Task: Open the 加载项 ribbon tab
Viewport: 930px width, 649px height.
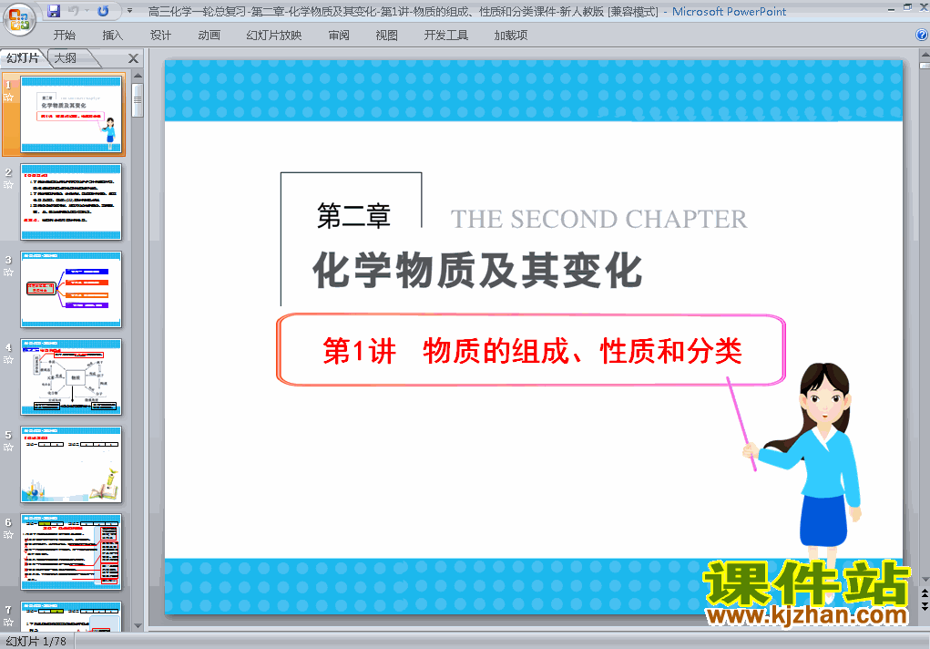Action: coord(511,35)
